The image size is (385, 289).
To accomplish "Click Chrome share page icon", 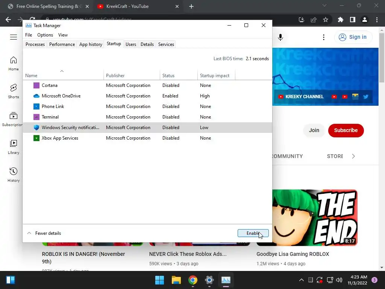I will coord(314,20).
